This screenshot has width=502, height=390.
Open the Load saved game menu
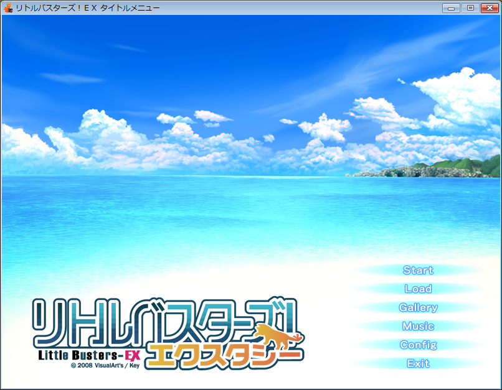point(418,289)
